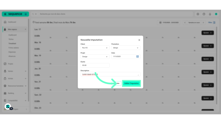
Task: Open the user profile chevron at sidebar bottom
Action: point(26,109)
